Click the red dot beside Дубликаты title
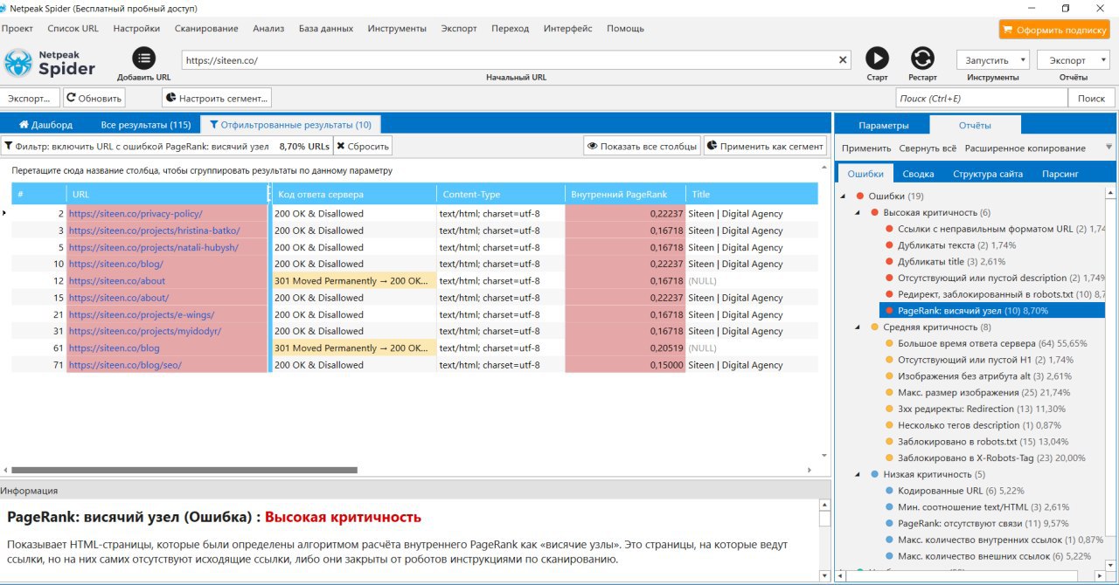This screenshot has height=585, width=1119. [x=889, y=261]
